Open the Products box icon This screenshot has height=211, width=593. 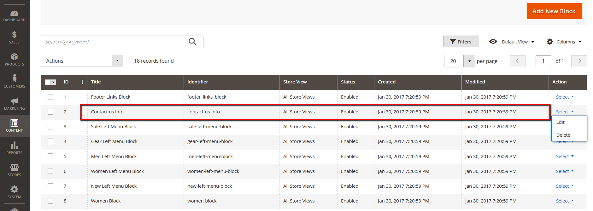[14, 57]
